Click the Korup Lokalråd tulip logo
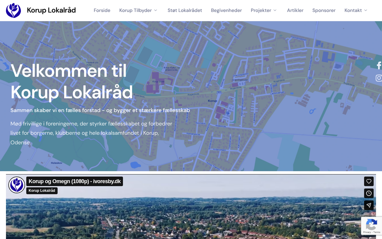This screenshot has width=382, height=239. tap(13, 10)
